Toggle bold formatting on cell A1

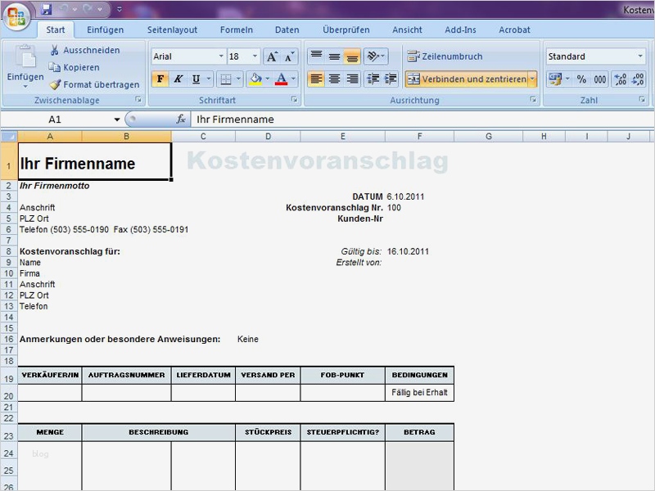pos(160,77)
